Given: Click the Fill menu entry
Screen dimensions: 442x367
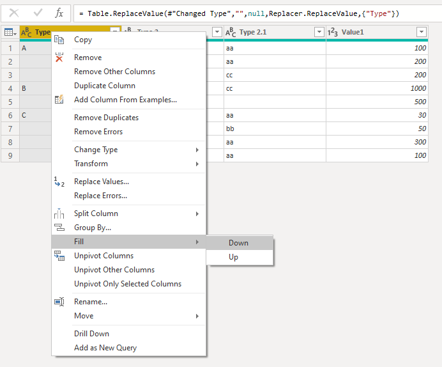Looking at the screenshot, I should pyautogui.click(x=129, y=242).
